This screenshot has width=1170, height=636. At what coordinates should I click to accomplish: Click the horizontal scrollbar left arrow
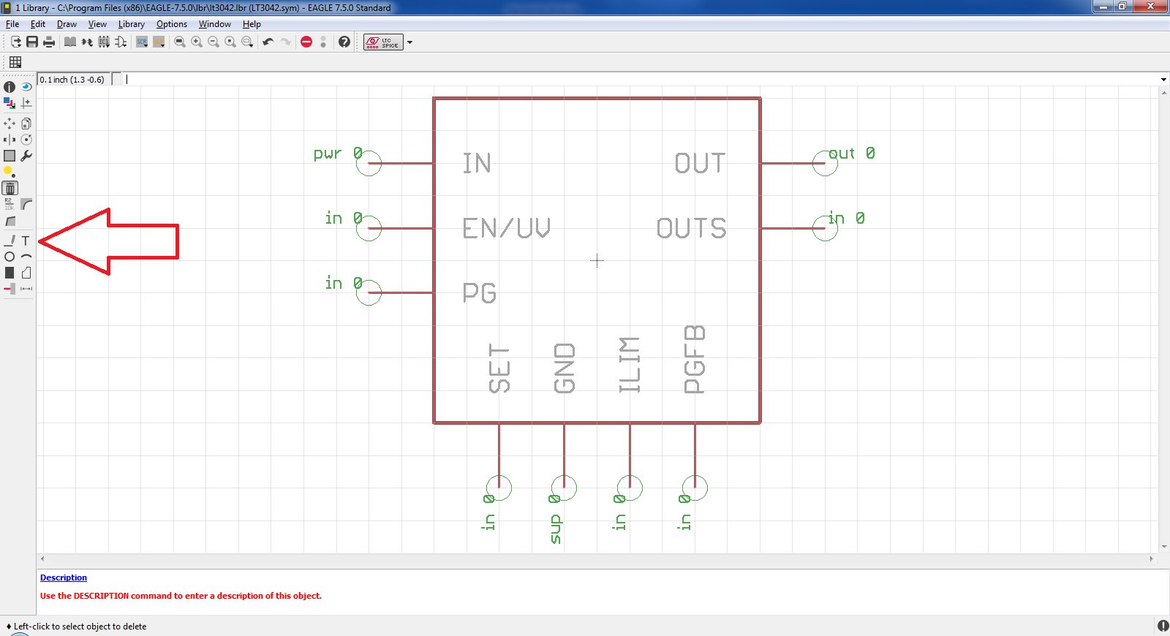(42, 559)
